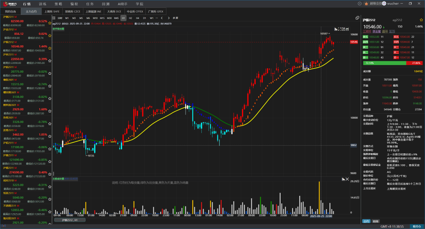Open the wuchen user avatar
This screenshot has height=229, width=425.
[384, 3]
